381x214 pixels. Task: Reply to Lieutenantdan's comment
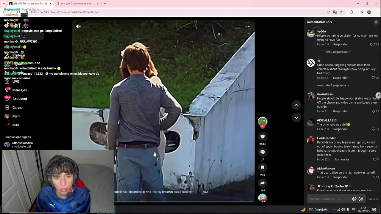pos(342,159)
